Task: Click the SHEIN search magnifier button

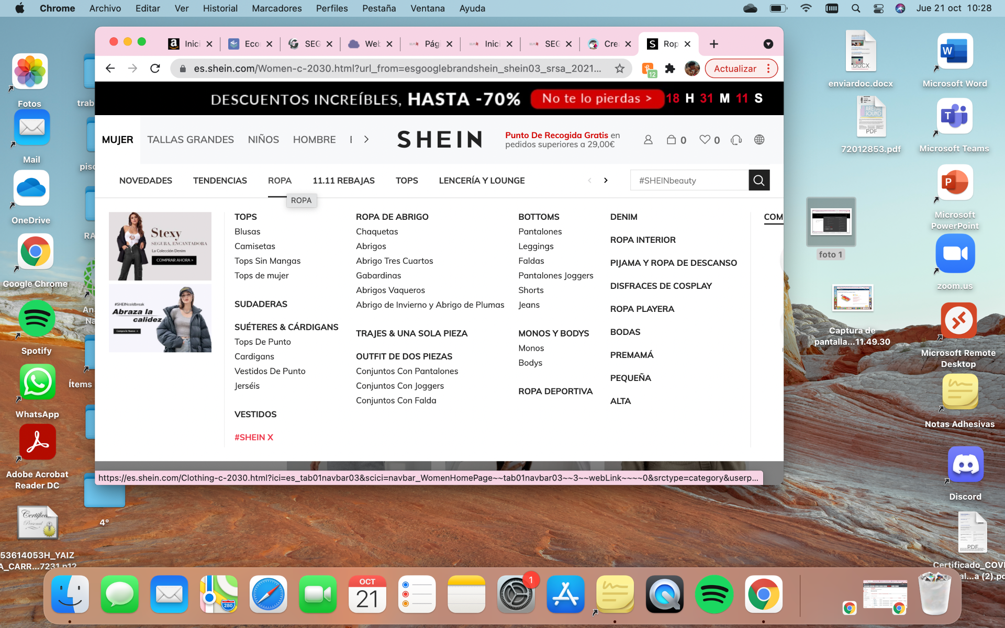Action: tap(758, 181)
